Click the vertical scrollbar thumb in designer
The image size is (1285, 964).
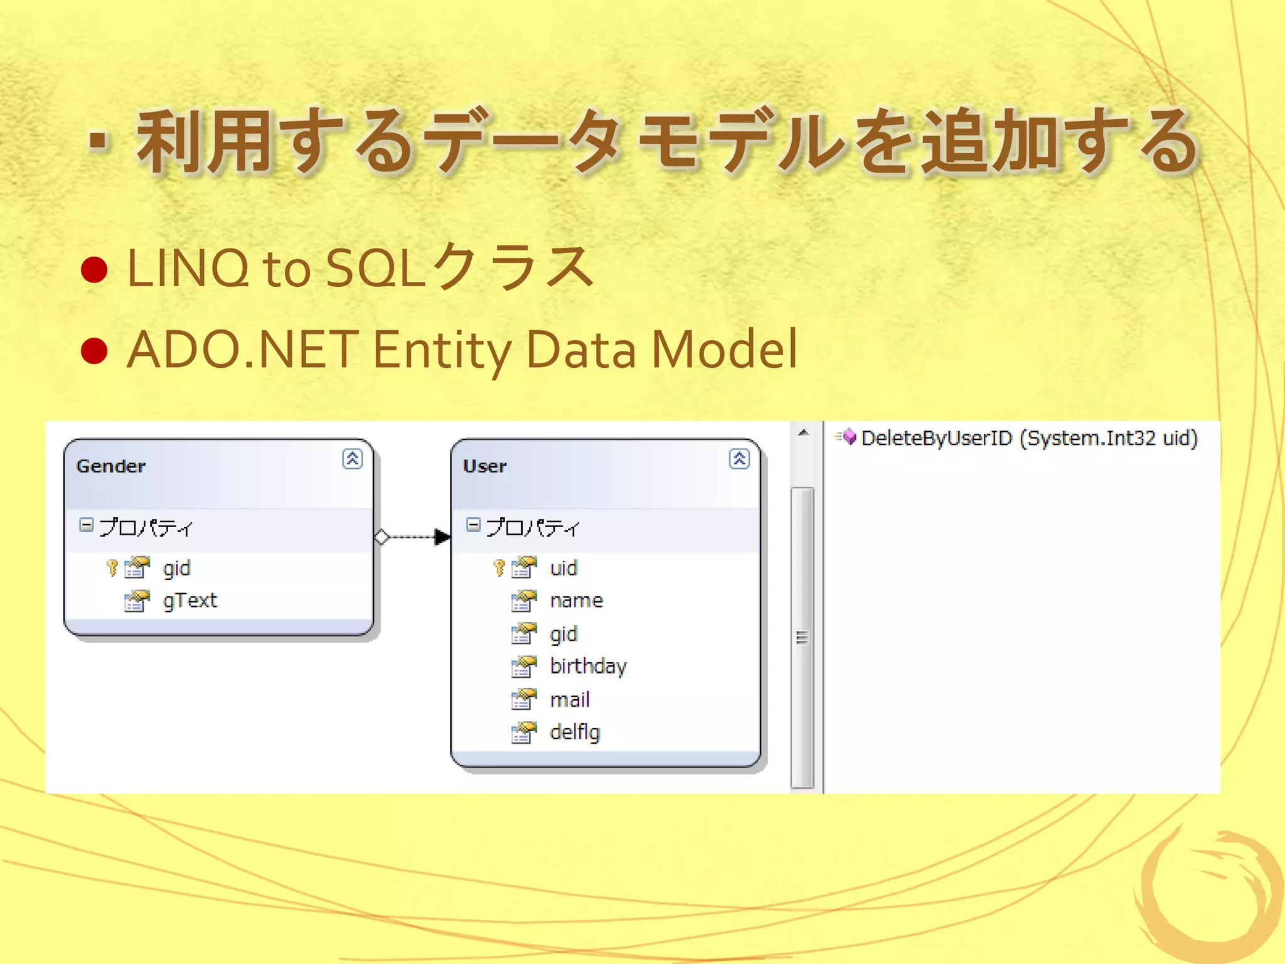[802, 638]
